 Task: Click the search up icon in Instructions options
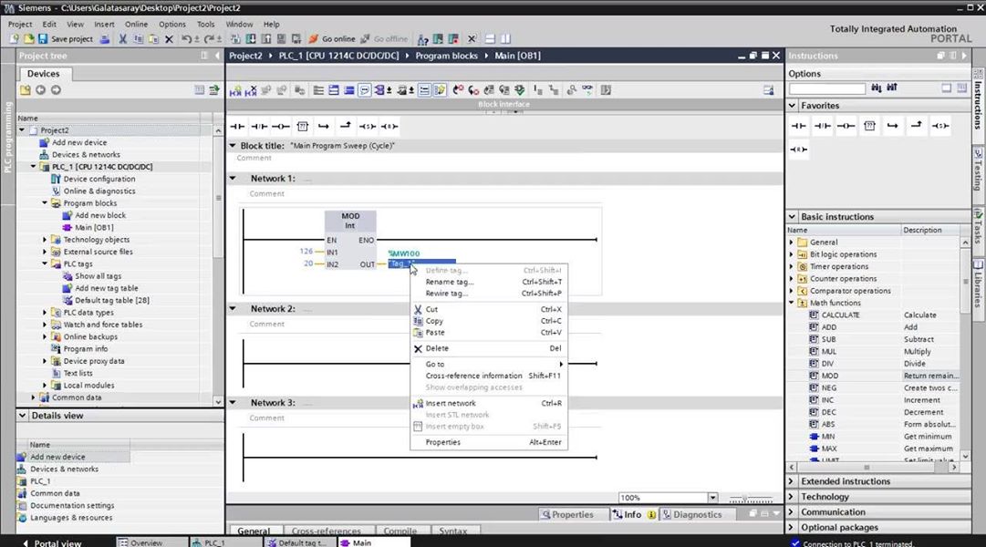pyautogui.click(x=892, y=88)
